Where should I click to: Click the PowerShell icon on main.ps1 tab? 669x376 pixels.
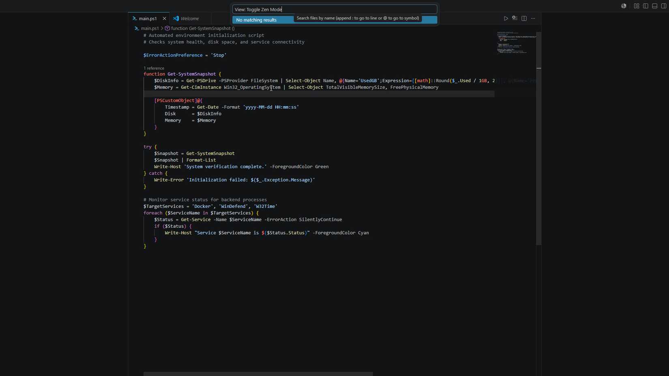[x=135, y=19]
